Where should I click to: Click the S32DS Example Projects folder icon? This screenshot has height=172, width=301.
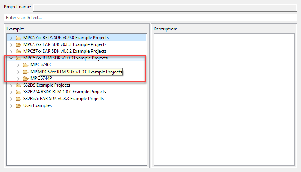pos(18,85)
